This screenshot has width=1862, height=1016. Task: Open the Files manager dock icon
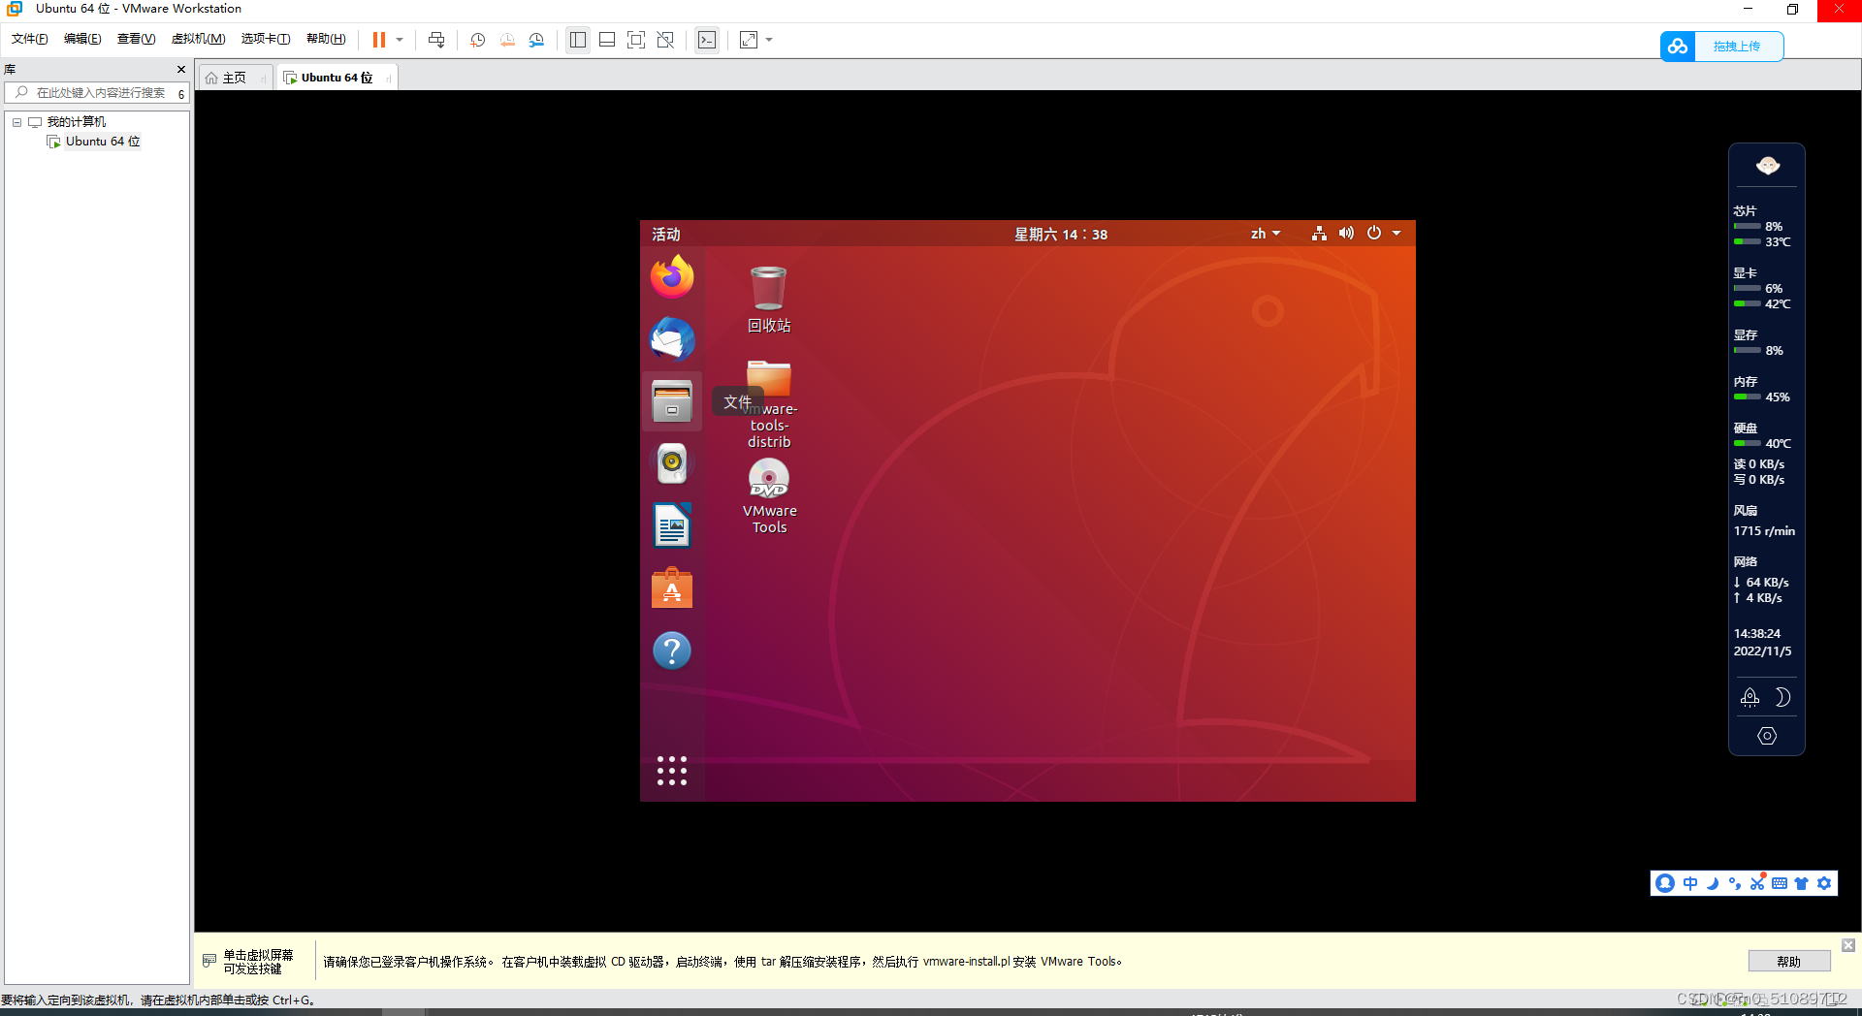672,401
